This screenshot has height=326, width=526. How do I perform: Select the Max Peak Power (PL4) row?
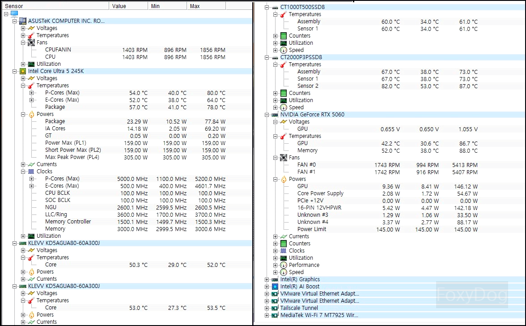(127, 157)
